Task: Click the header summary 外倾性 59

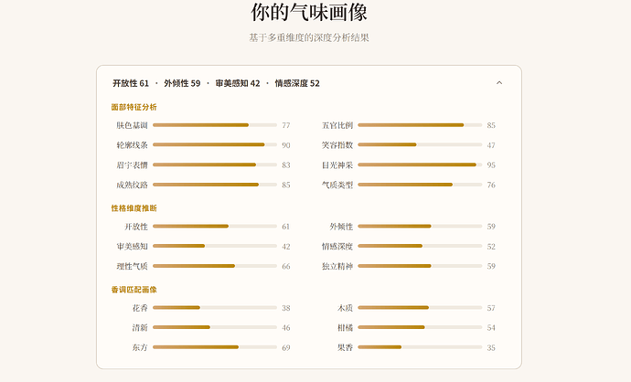Action: point(182,83)
